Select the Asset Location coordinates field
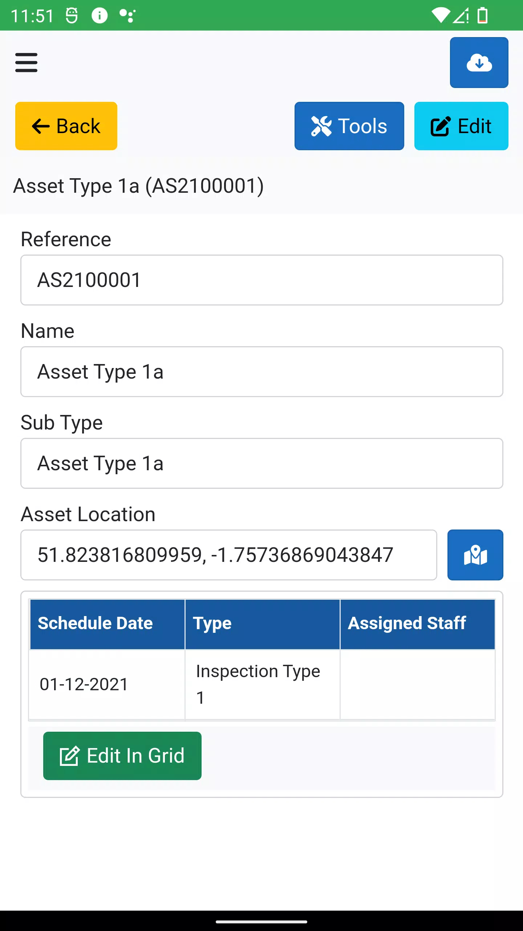The width and height of the screenshot is (523, 931). 229,555
